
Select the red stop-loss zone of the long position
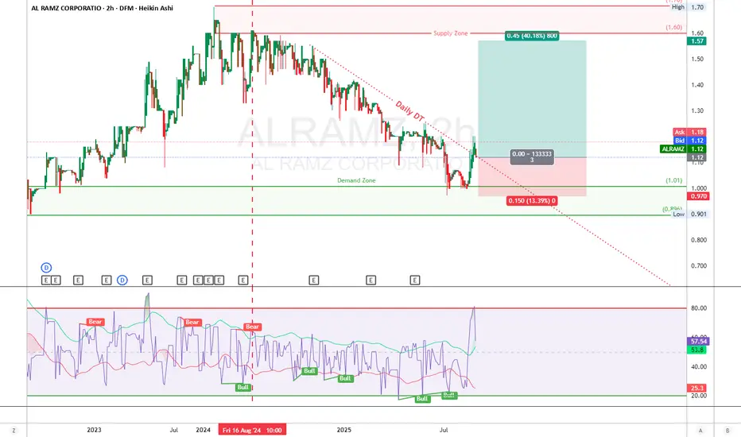click(532, 176)
